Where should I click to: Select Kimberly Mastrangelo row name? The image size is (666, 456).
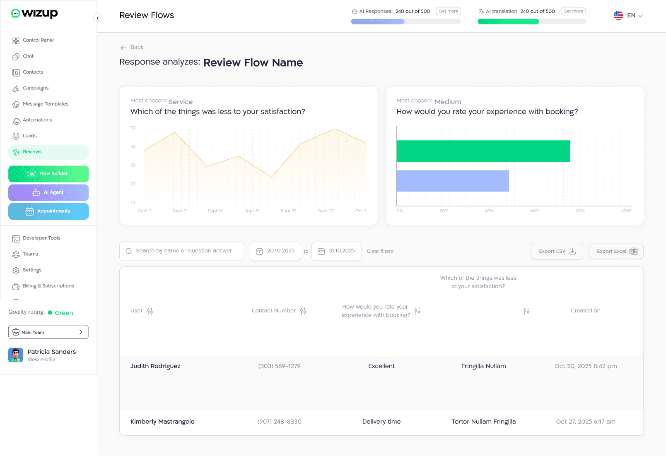tap(162, 422)
